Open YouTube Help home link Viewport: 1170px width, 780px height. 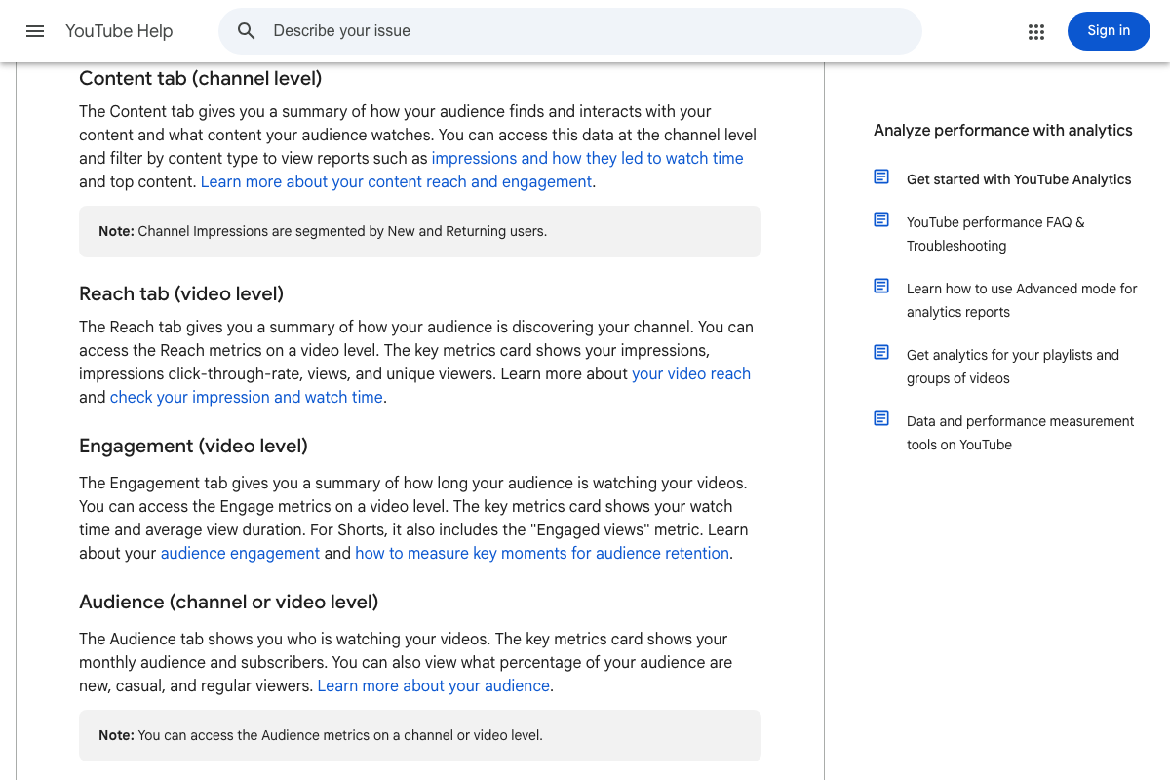[119, 31]
